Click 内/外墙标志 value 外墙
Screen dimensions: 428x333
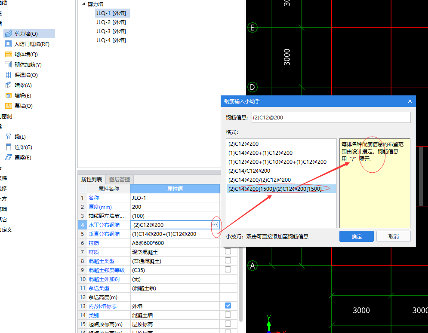[175, 306]
